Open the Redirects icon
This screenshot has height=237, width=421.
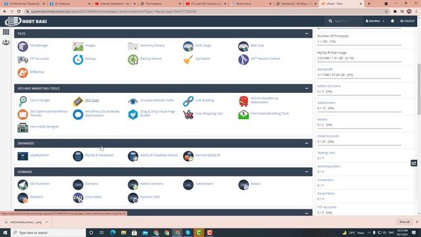point(23,197)
